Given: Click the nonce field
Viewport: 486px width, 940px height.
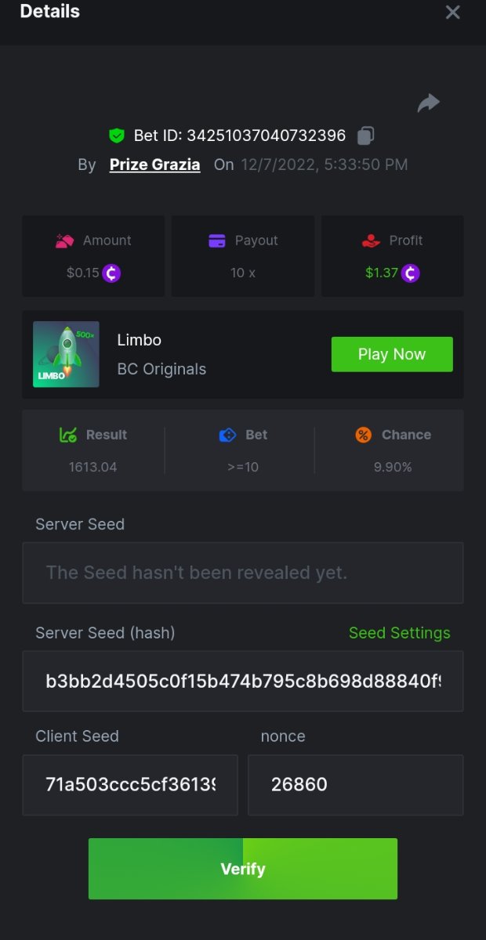Looking at the screenshot, I should 355,785.
